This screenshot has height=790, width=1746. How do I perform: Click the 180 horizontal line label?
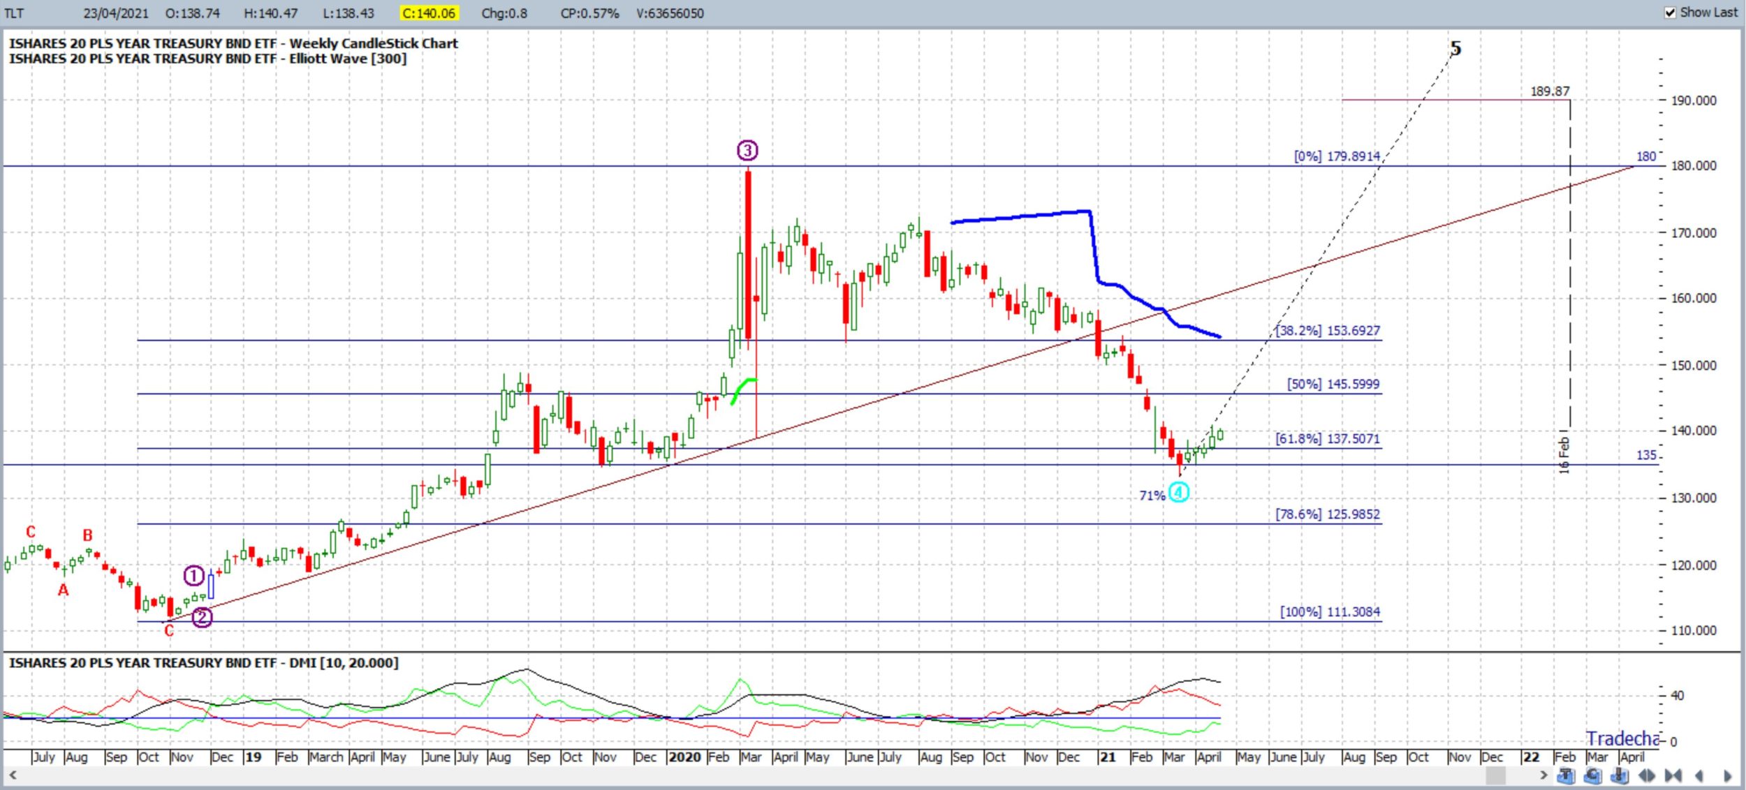(x=1646, y=156)
